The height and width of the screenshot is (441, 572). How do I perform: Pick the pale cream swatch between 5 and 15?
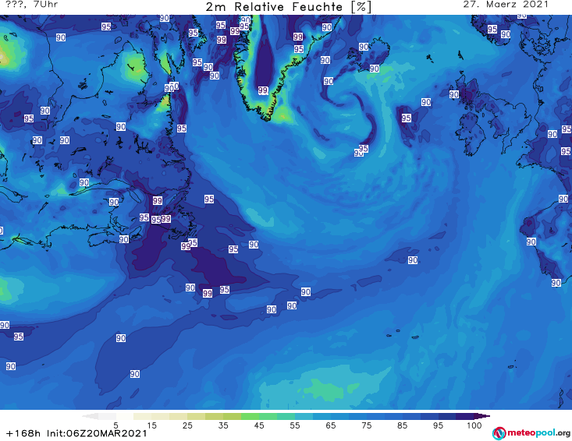click(125, 416)
